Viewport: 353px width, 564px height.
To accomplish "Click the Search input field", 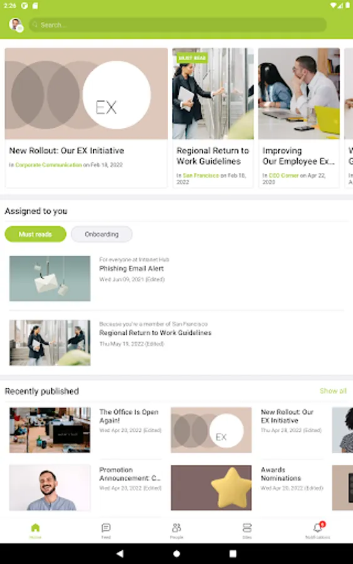I will pyautogui.click(x=178, y=25).
